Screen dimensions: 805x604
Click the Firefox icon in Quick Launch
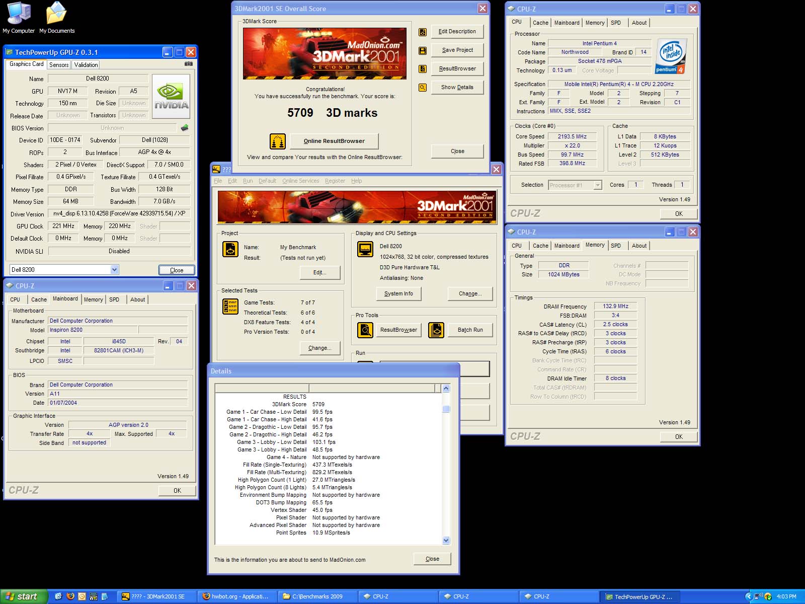point(70,596)
